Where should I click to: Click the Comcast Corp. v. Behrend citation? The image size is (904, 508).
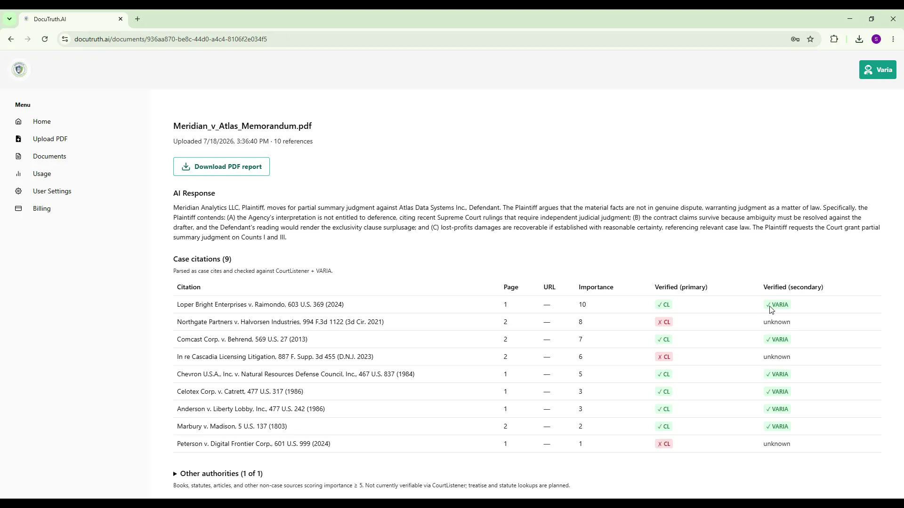click(x=242, y=339)
